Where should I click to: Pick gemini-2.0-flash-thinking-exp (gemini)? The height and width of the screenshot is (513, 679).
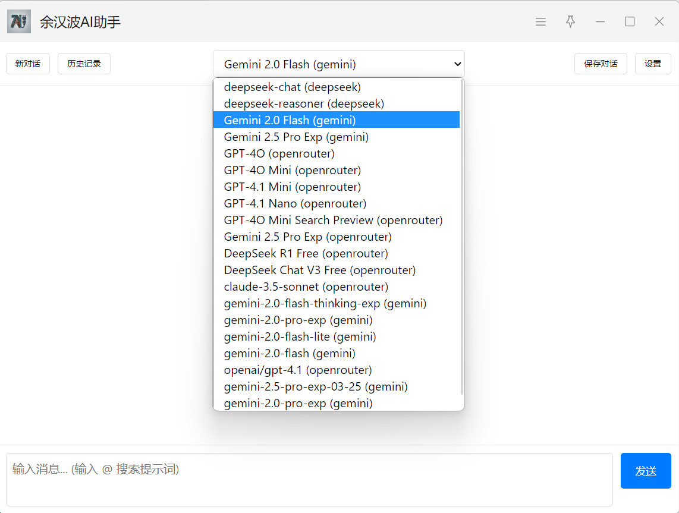pyautogui.click(x=337, y=304)
